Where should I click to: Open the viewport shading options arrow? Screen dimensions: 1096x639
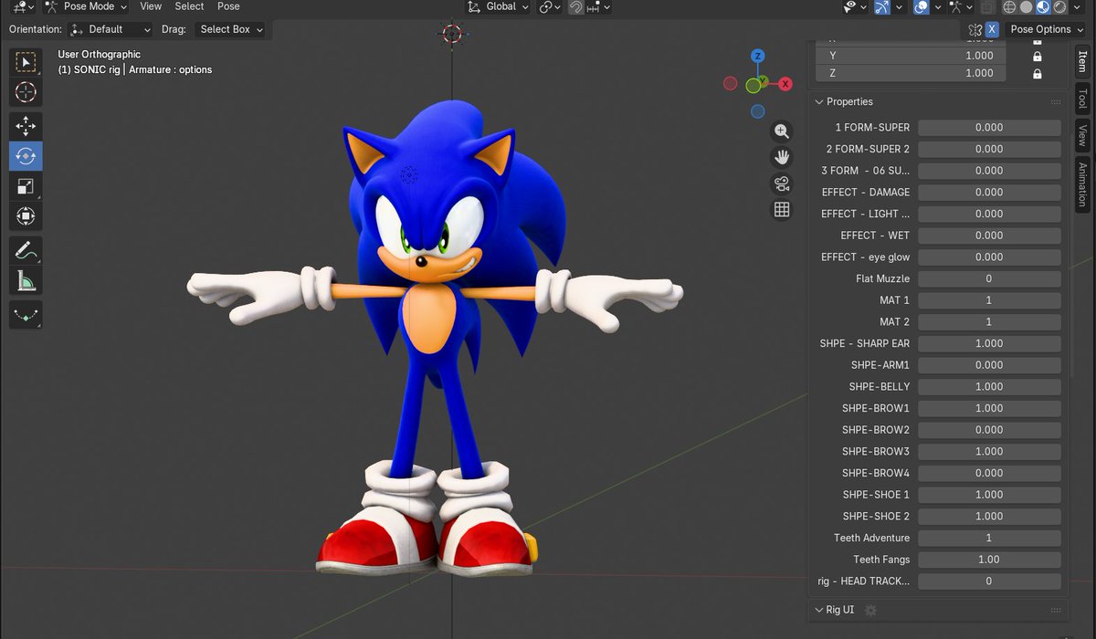(1077, 7)
